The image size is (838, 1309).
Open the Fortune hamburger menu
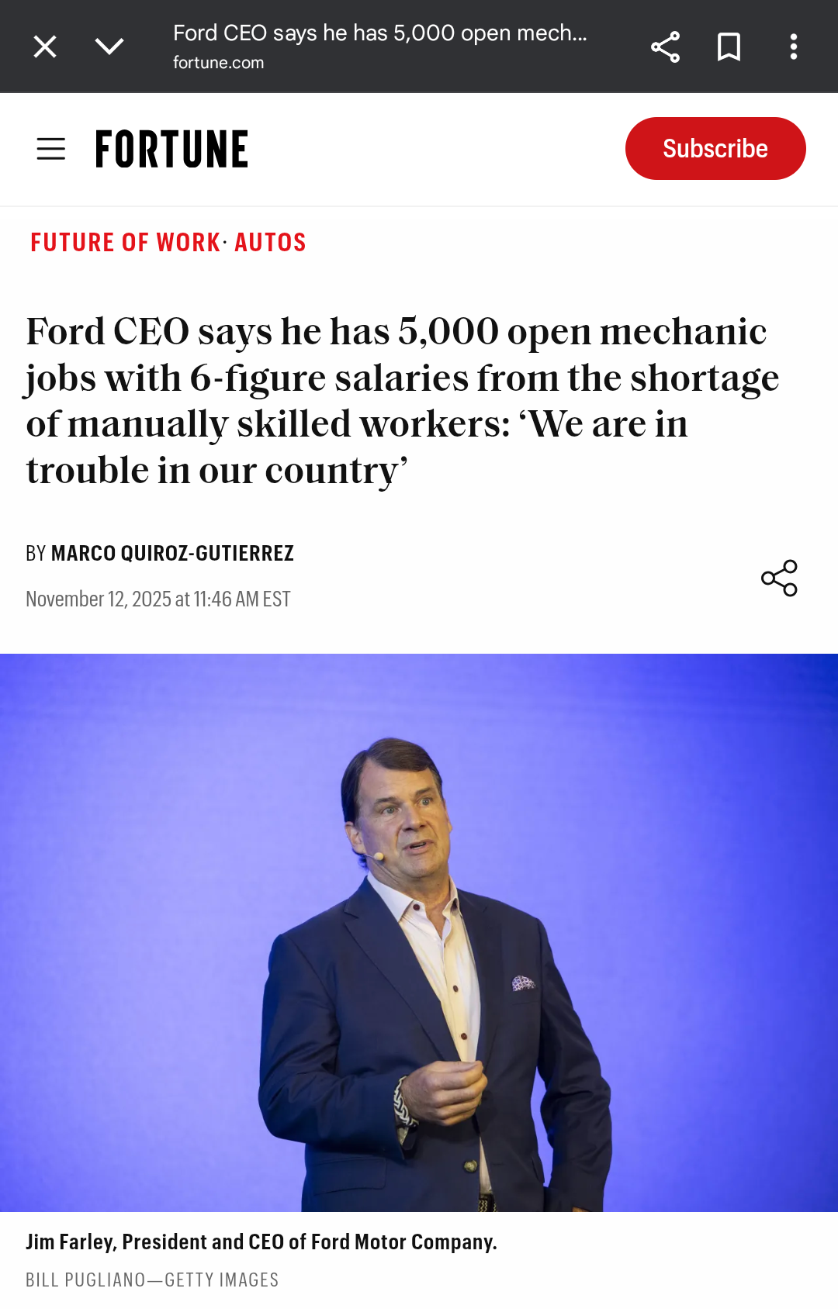coord(51,149)
